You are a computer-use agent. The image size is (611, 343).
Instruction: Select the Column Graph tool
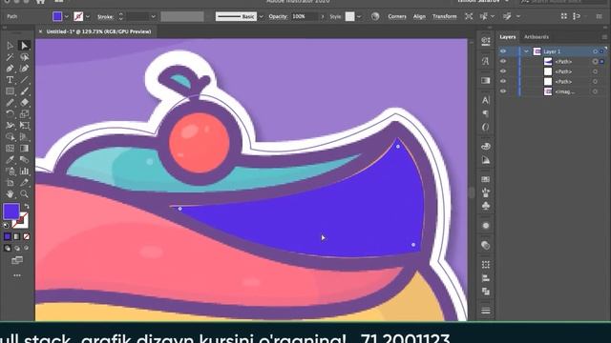click(x=24, y=171)
